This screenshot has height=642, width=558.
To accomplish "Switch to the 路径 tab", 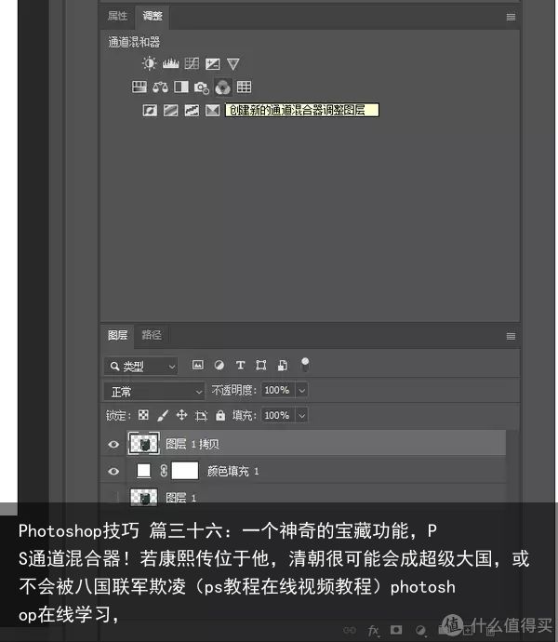I will [x=152, y=335].
